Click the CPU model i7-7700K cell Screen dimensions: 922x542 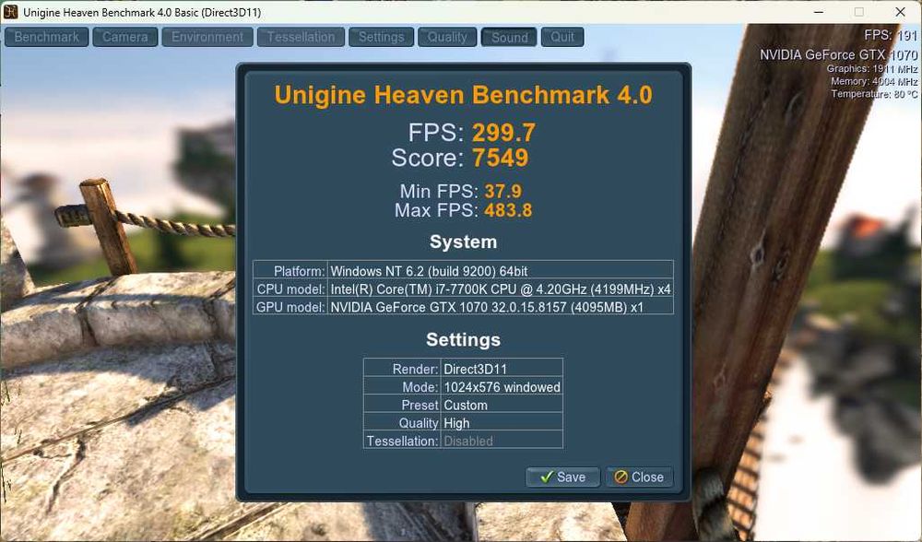(501, 289)
